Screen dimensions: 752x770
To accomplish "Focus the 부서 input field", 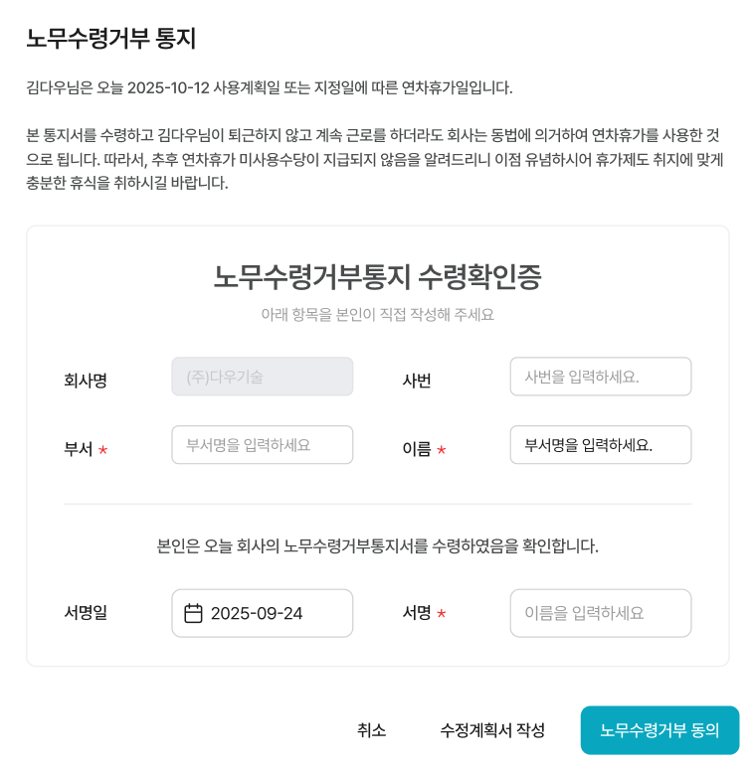I will tap(262, 445).
